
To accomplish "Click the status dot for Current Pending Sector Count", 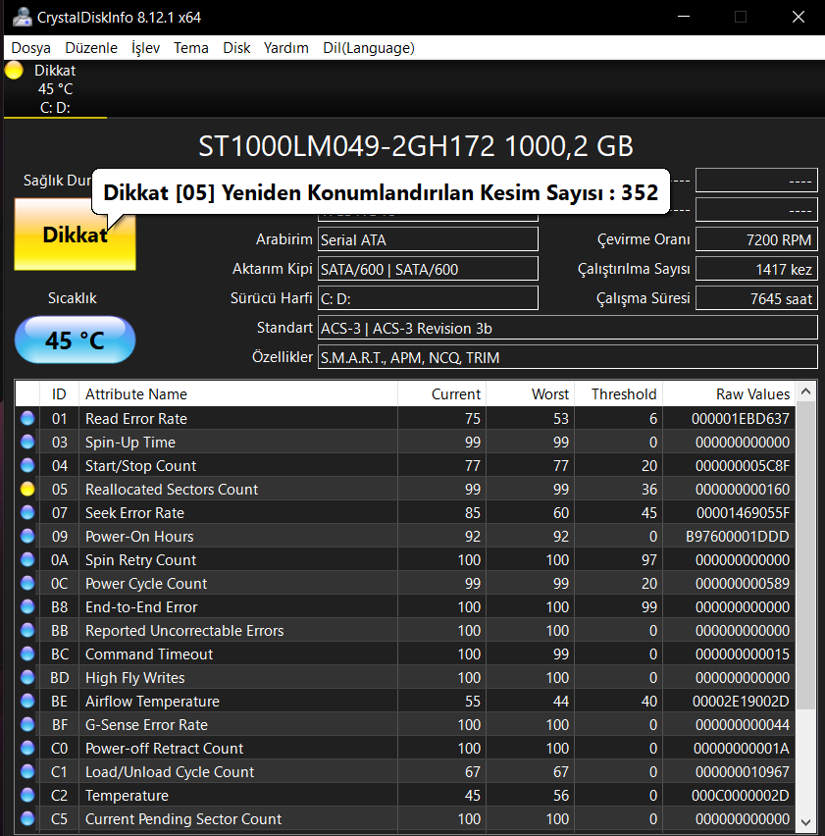I will click(x=27, y=818).
